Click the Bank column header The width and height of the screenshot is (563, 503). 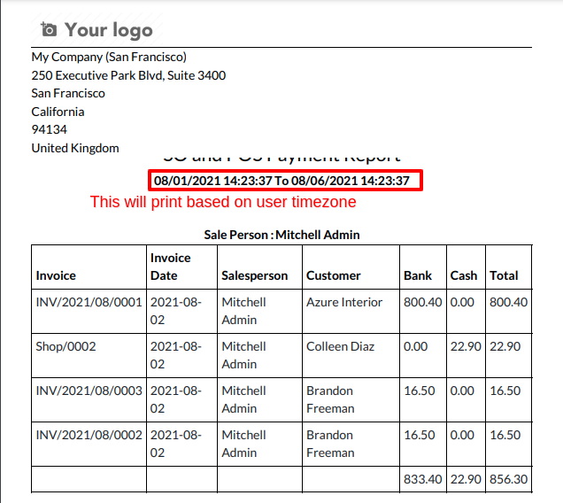[418, 275]
